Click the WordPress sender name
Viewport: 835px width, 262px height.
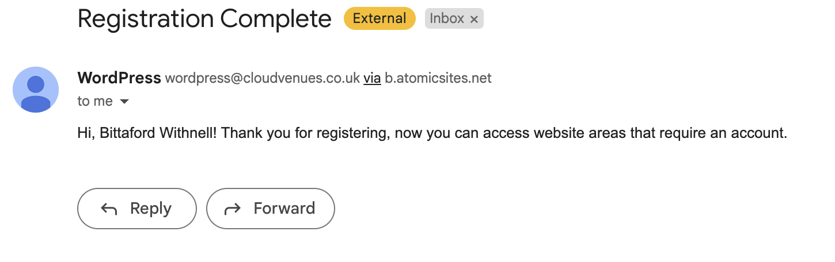(x=119, y=78)
